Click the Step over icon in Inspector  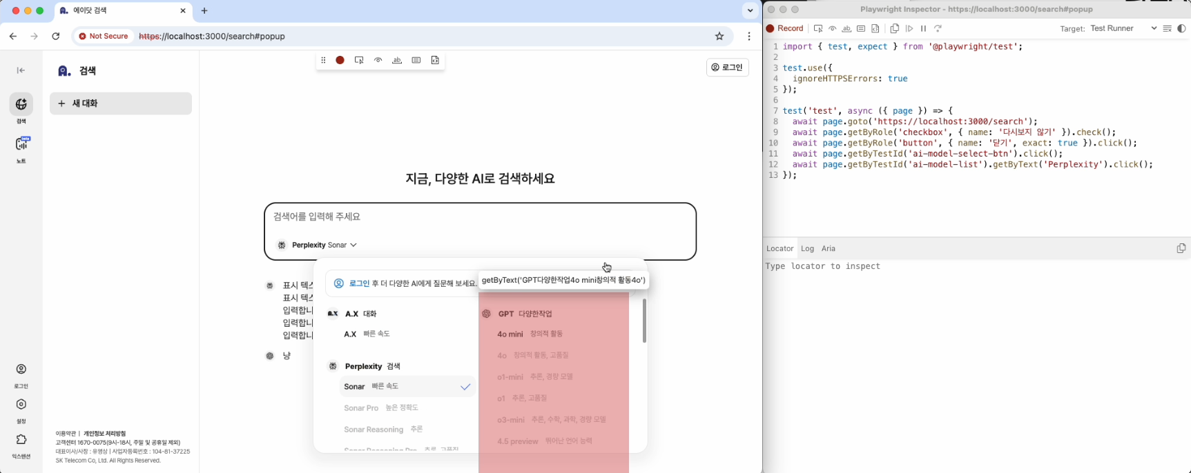point(938,29)
